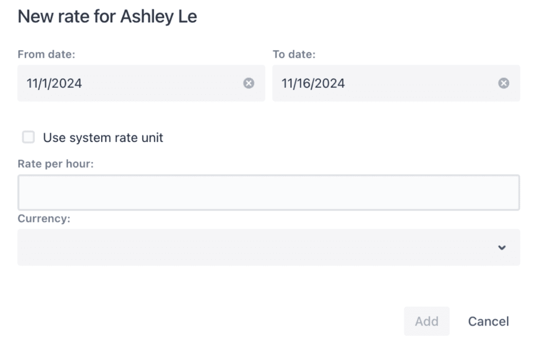Clear the From date with its X icon

[249, 83]
